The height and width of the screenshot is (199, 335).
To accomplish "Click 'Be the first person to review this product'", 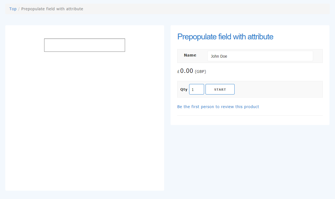I will [218, 106].
